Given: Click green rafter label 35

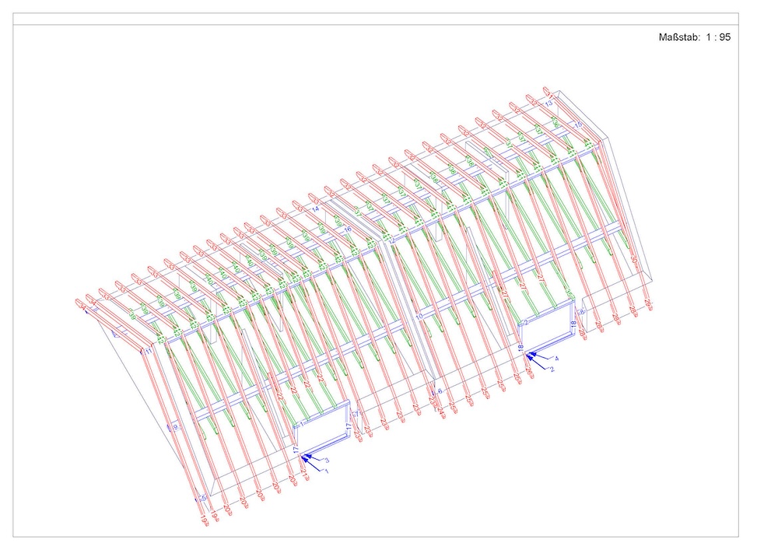Looking at the screenshot, I should pos(569,292).
